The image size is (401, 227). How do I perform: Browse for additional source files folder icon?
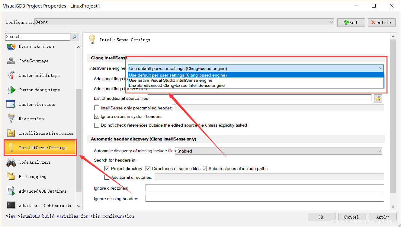pyautogui.click(x=378, y=98)
